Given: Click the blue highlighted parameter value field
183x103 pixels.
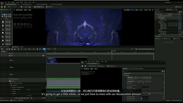Looking at the screenshot, I should point(144,99).
